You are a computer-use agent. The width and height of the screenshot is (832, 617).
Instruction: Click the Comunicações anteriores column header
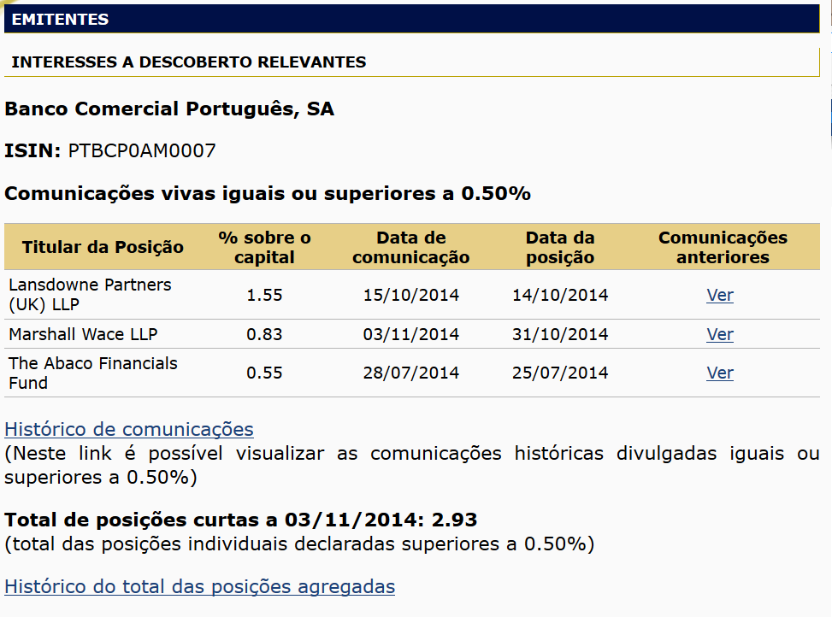coord(723,247)
